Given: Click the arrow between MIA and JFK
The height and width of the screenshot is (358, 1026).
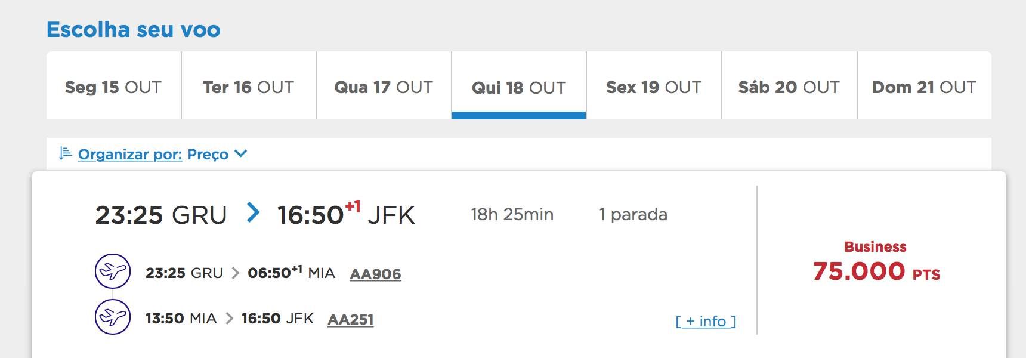Looking at the screenshot, I should (229, 319).
